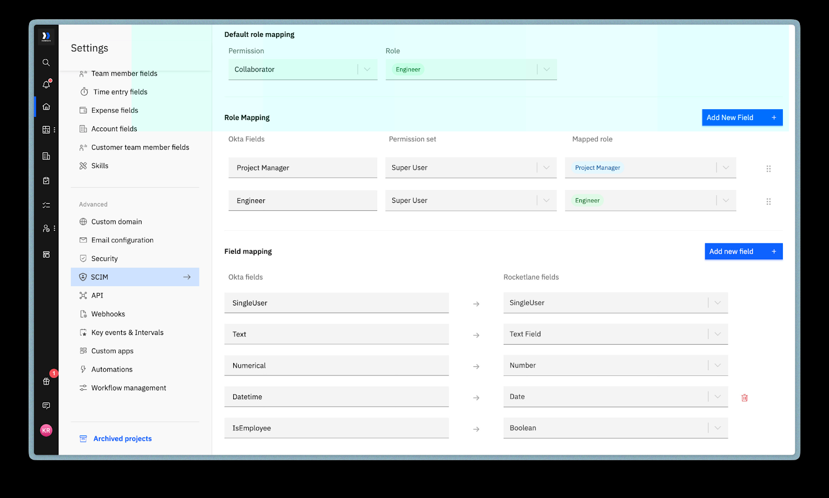Click the people icon in left rail
Image resolution: width=829 pixels, height=498 pixels.
click(x=46, y=228)
